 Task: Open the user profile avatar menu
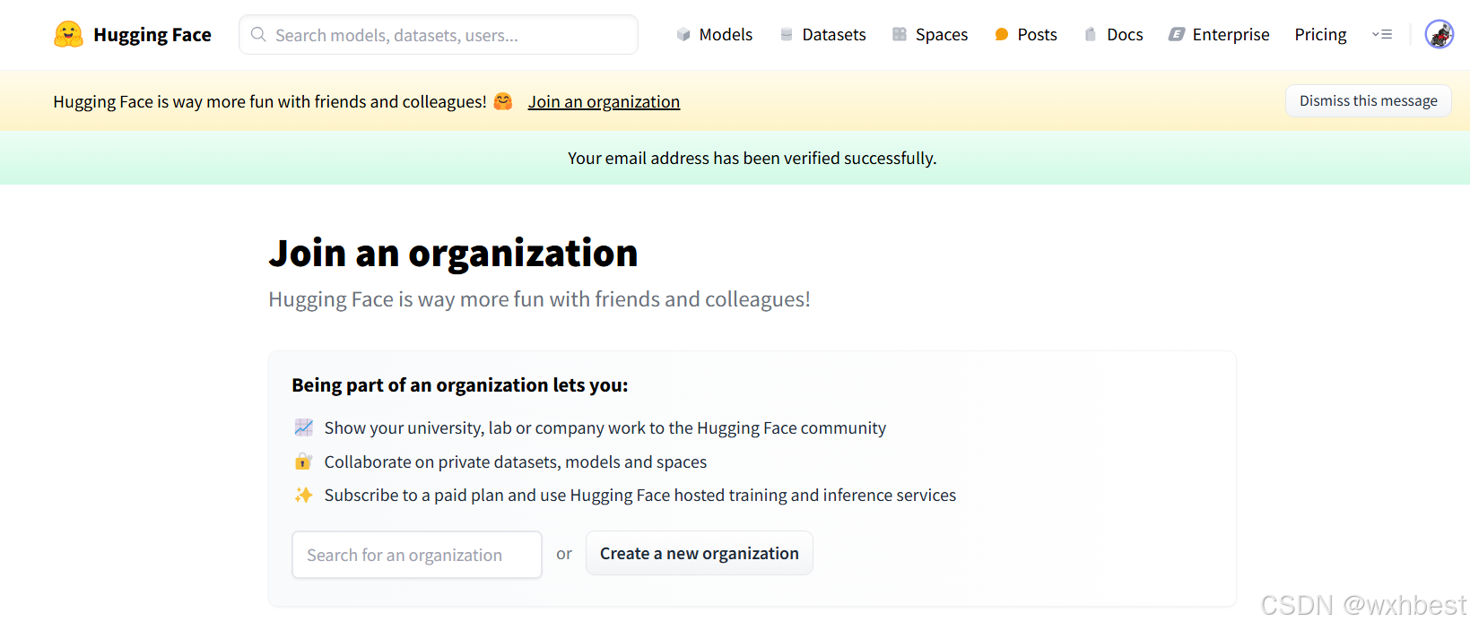coord(1440,35)
